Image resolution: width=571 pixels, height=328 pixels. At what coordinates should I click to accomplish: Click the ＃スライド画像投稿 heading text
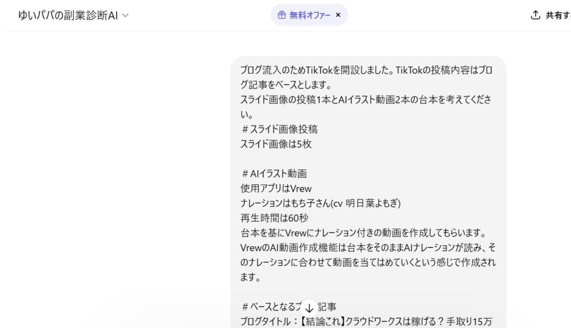point(279,129)
